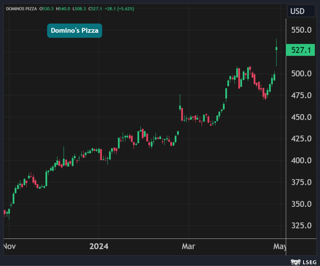Select the Mar label on time axis

pyautogui.click(x=188, y=247)
